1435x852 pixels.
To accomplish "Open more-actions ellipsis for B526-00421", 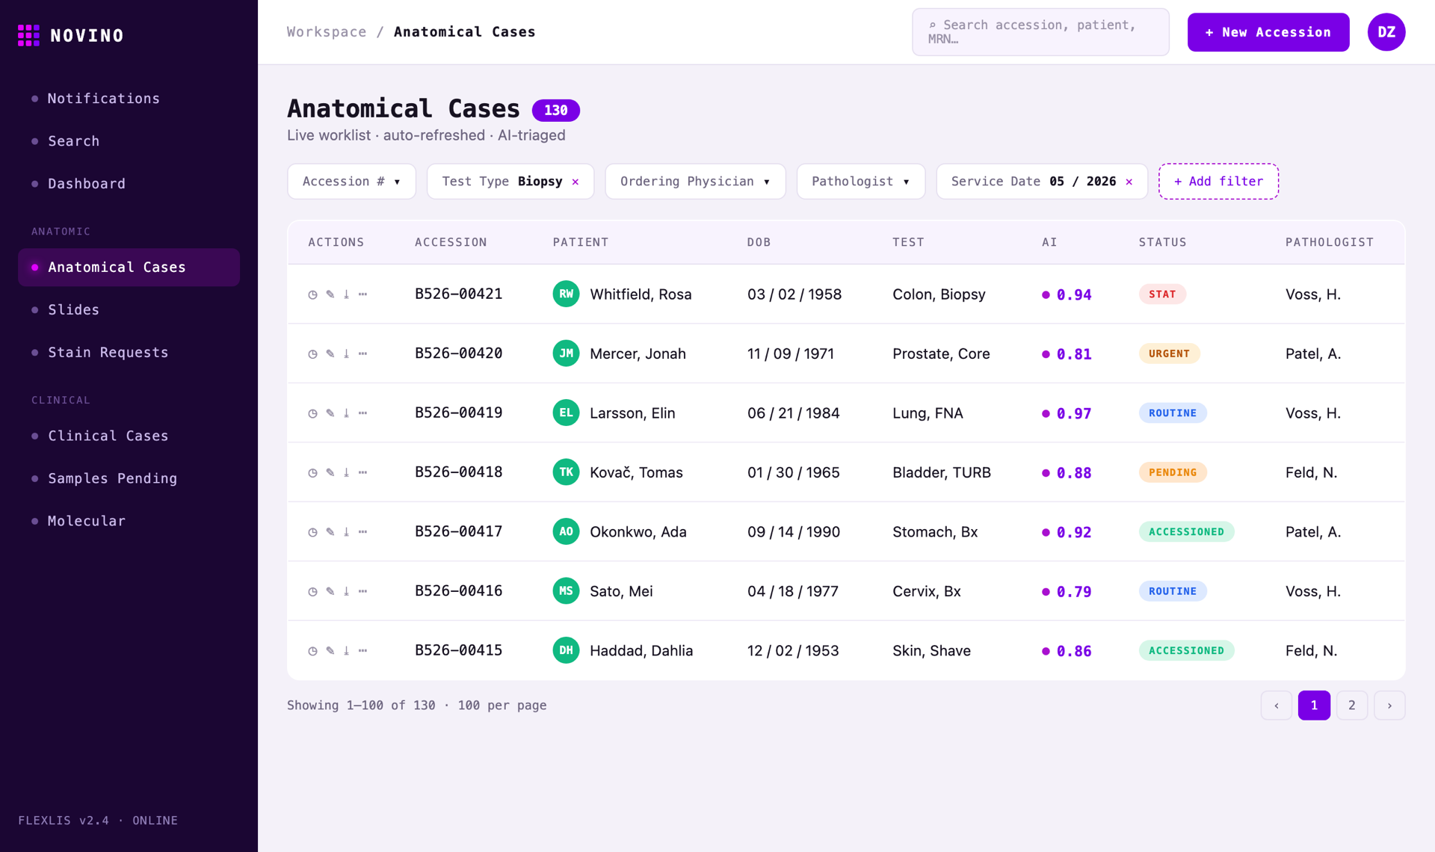I will (x=363, y=294).
